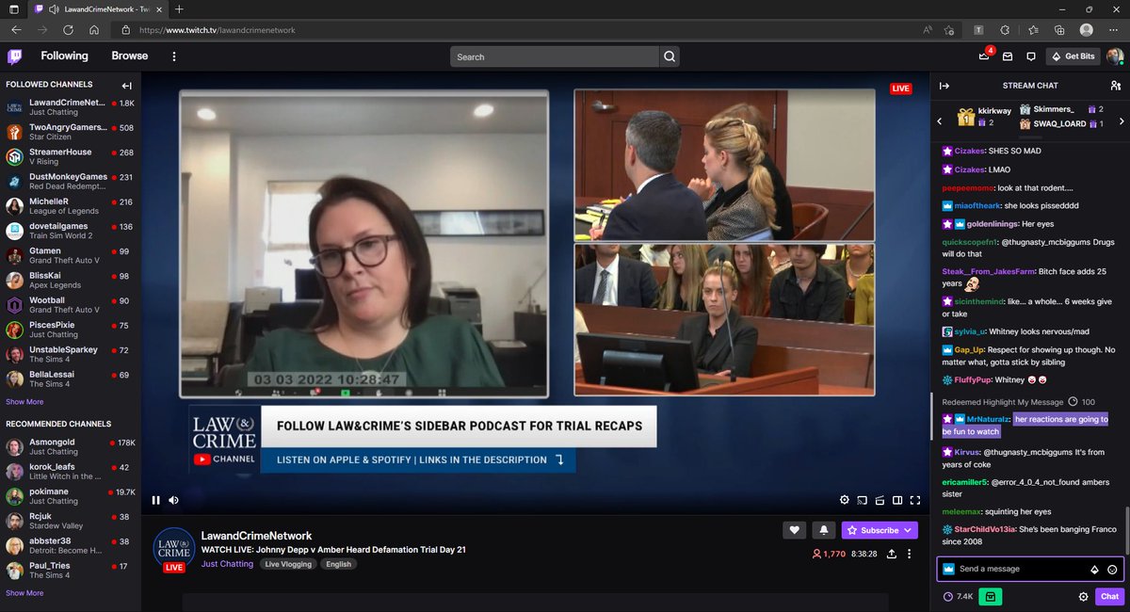Viewport: 1130px width, 612px height.
Task: Go to the Following tab
Action: coord(64,56)
